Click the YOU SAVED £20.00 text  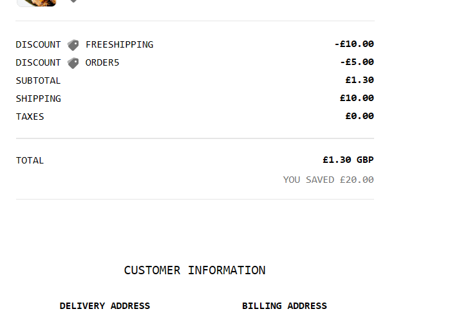tap(328, 180)
